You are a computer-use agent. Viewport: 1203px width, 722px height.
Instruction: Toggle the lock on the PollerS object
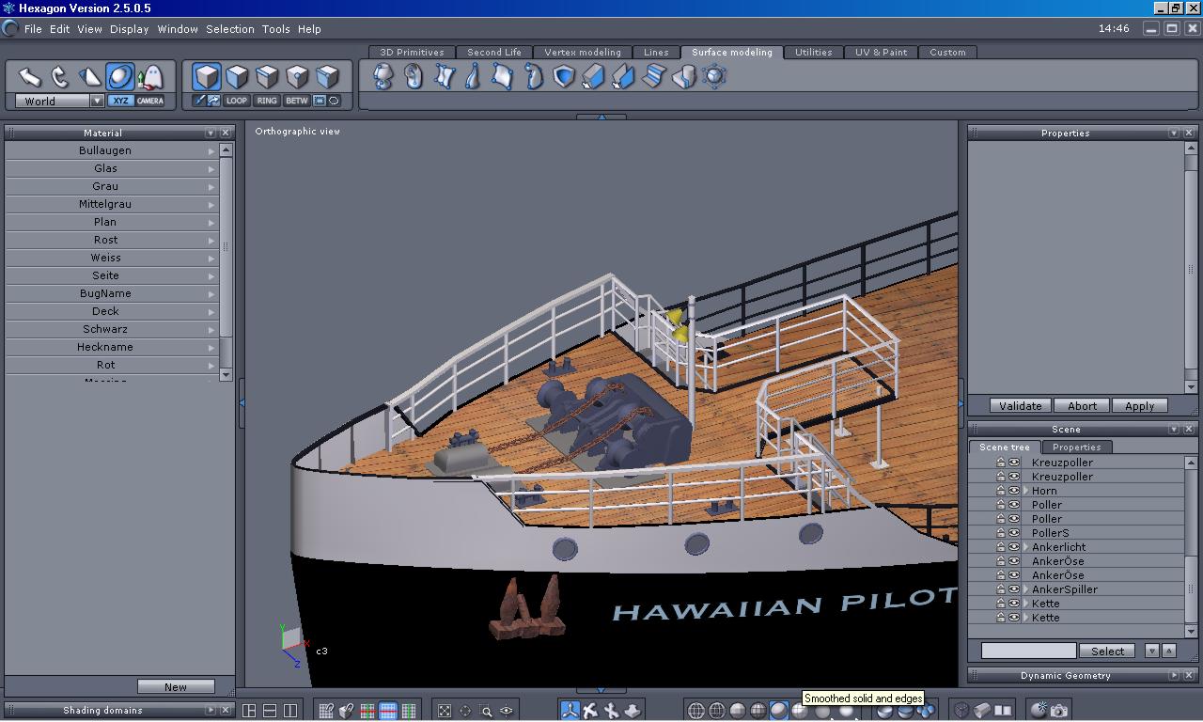pos(1001,533)
